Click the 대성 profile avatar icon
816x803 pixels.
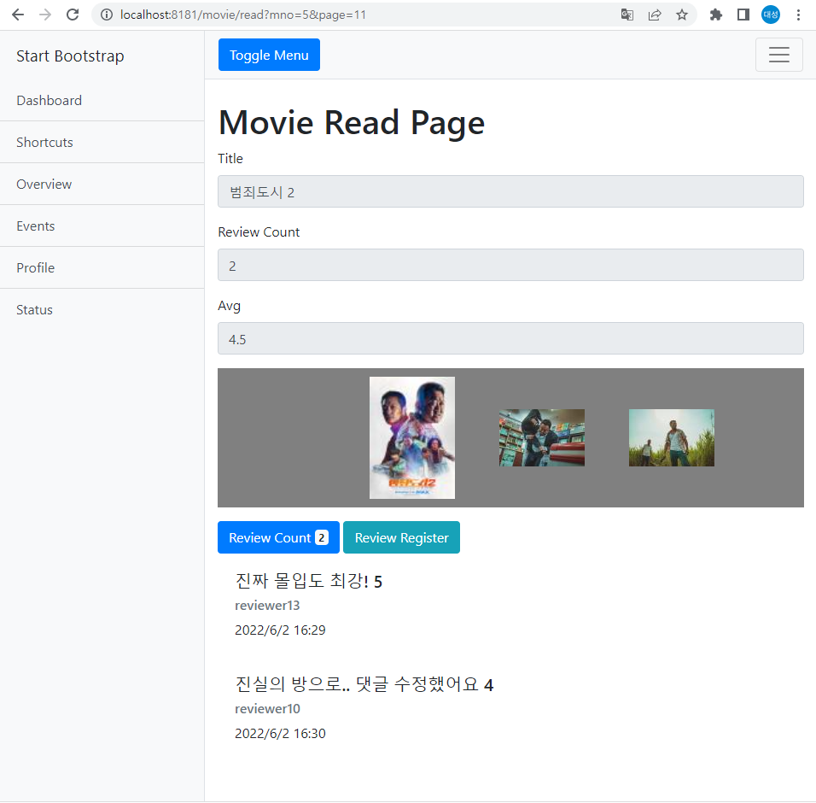tap(770, 15)
